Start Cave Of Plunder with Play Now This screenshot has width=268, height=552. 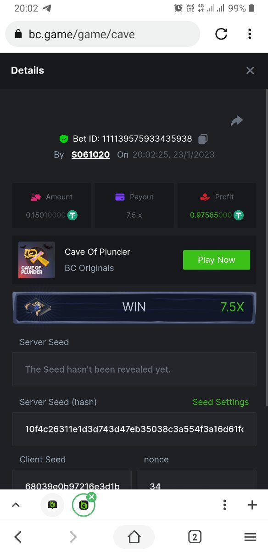(x=217, y=260)
